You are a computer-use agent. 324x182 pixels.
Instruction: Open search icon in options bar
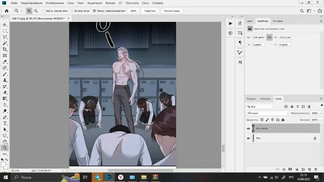tap(302, 11)
